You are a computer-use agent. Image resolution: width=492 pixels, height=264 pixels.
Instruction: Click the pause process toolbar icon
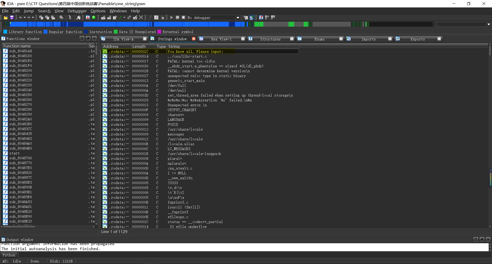(x=177, y=18)
